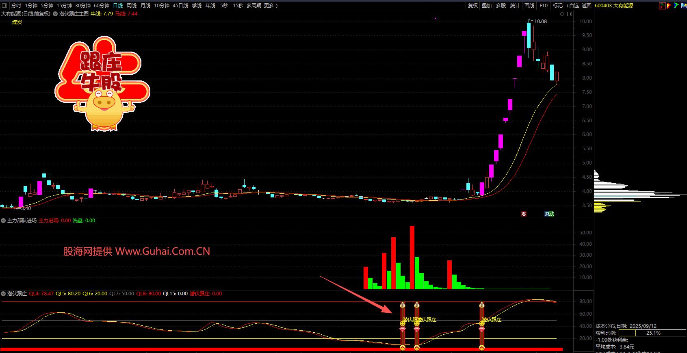Viewport: 687px width, 353px height.
Task: Expand the 潜伏跟庄主图 indicator dropdown
Action: click(55, 14)
